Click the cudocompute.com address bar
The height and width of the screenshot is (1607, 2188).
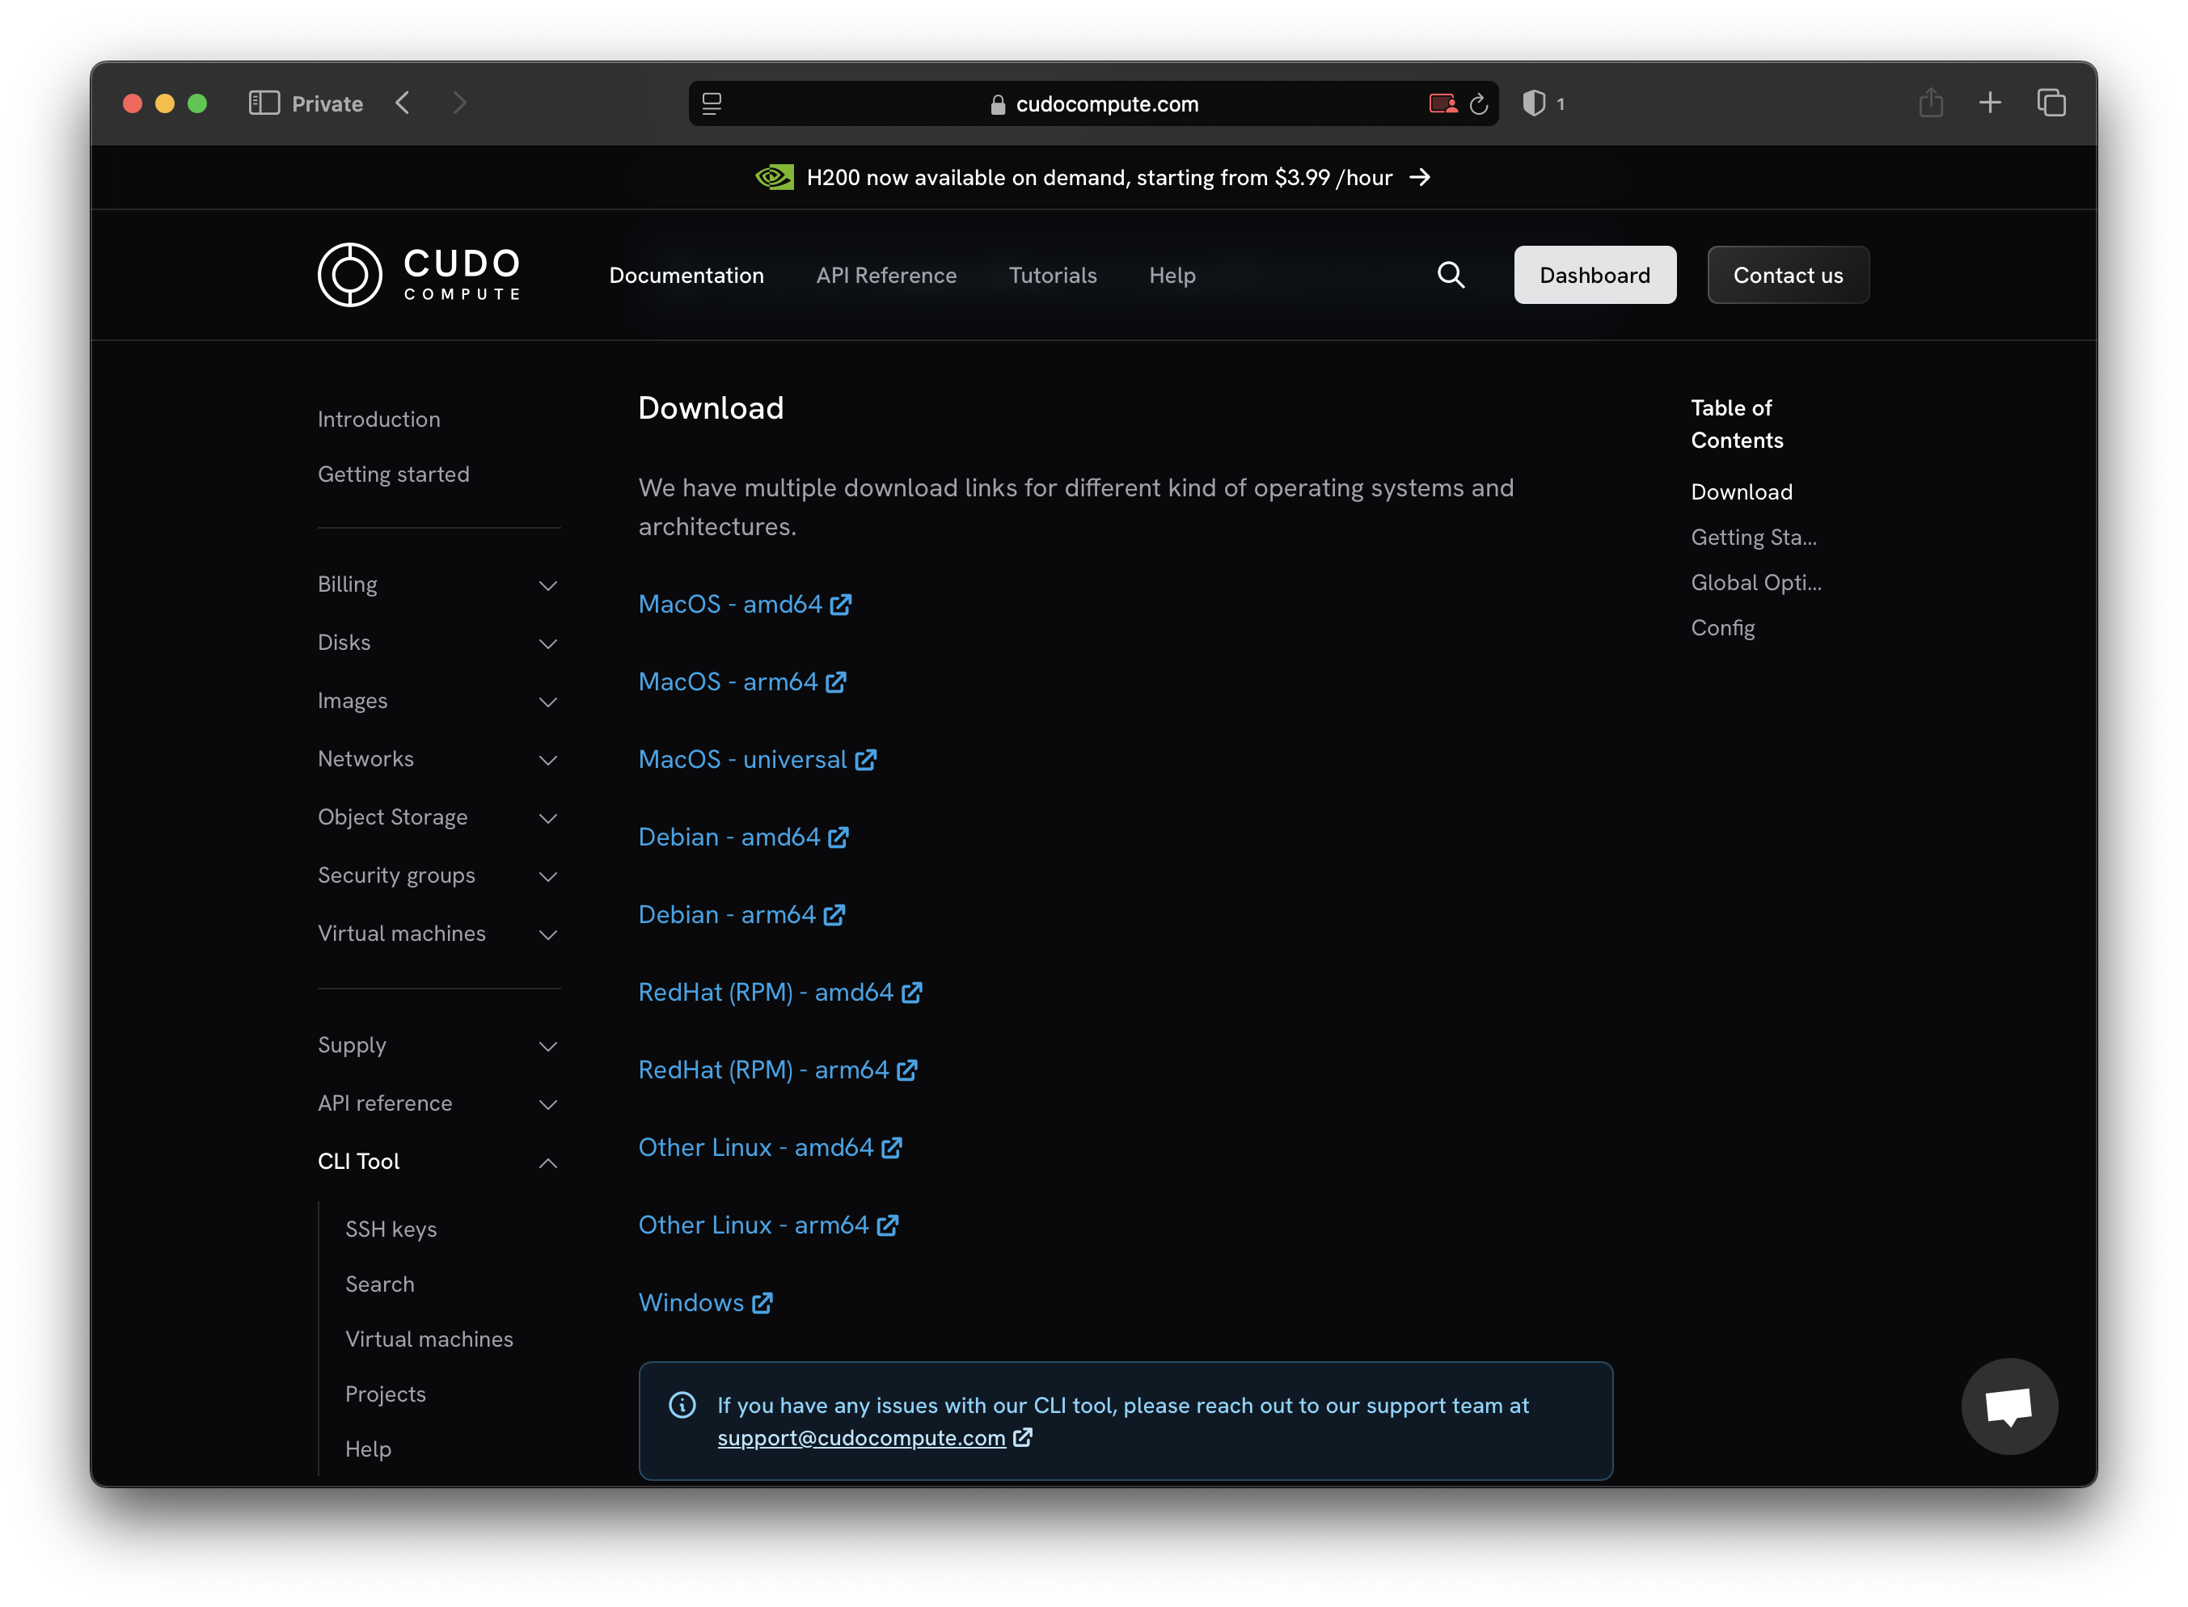point(1093,103)
